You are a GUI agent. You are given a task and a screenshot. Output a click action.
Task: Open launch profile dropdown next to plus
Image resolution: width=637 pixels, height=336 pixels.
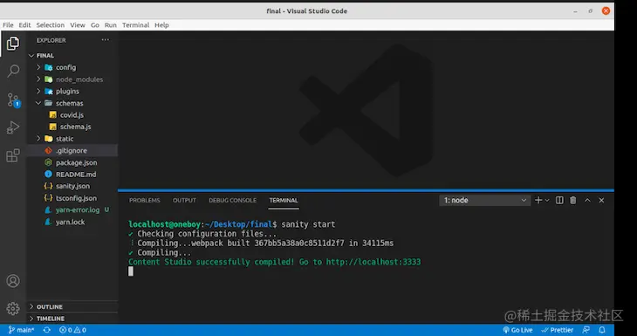tap(547, 201)
